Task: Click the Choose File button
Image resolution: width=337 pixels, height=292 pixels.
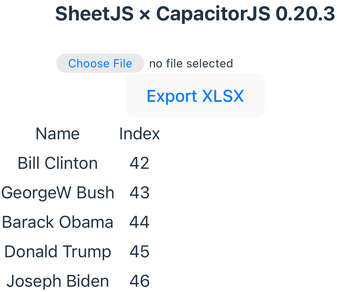Action: (100, 64)
